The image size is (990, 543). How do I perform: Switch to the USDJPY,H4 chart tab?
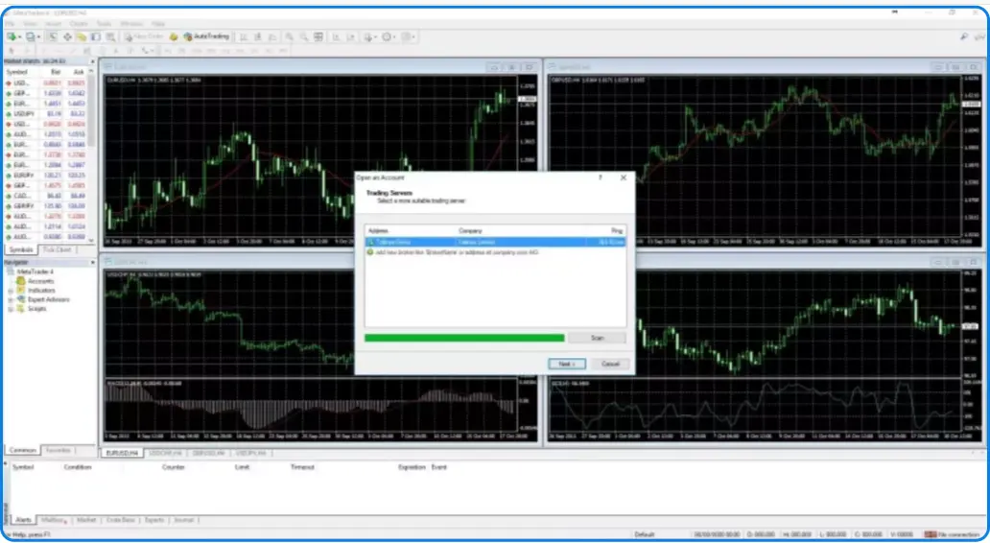250,454
